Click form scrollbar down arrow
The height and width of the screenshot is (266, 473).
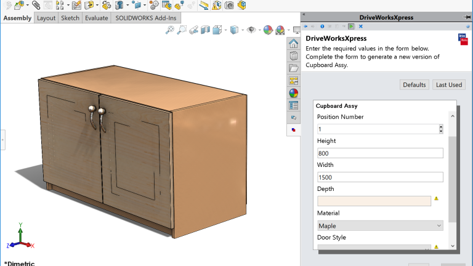click(x=453, y=246)
